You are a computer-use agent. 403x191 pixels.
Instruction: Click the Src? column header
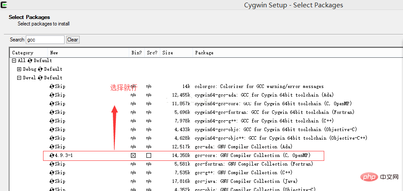coord(152,53)
